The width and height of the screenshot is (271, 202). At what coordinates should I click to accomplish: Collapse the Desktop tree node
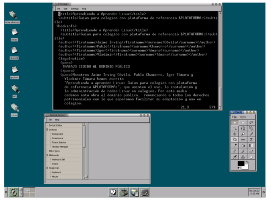click(47, 129)
